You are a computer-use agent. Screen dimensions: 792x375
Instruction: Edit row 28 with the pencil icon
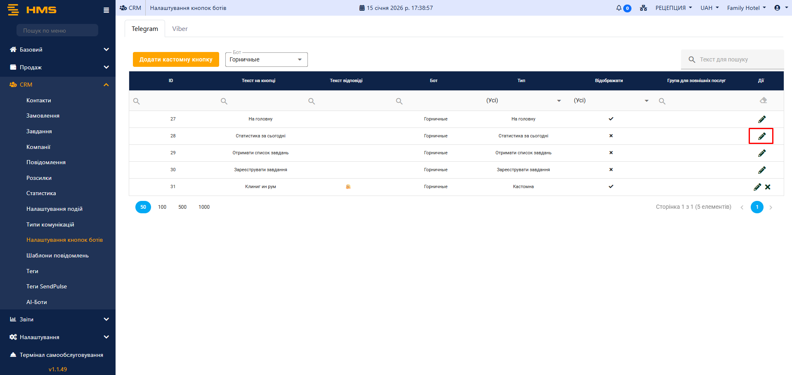pos(761,136)
